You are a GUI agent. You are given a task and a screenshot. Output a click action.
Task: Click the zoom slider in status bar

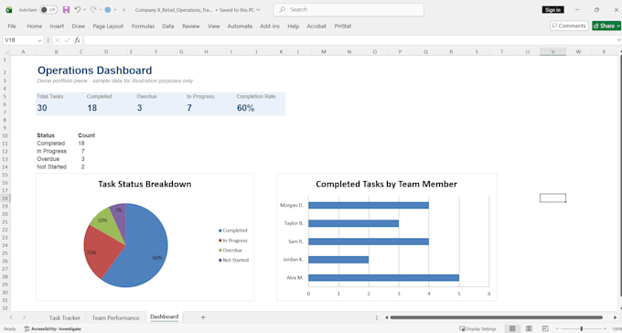582,328
